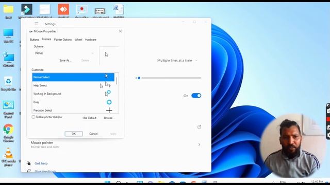Open the Multiple lines at a time dropdown
The height and width of the screenshot is (185, 330).
point(177,61)
